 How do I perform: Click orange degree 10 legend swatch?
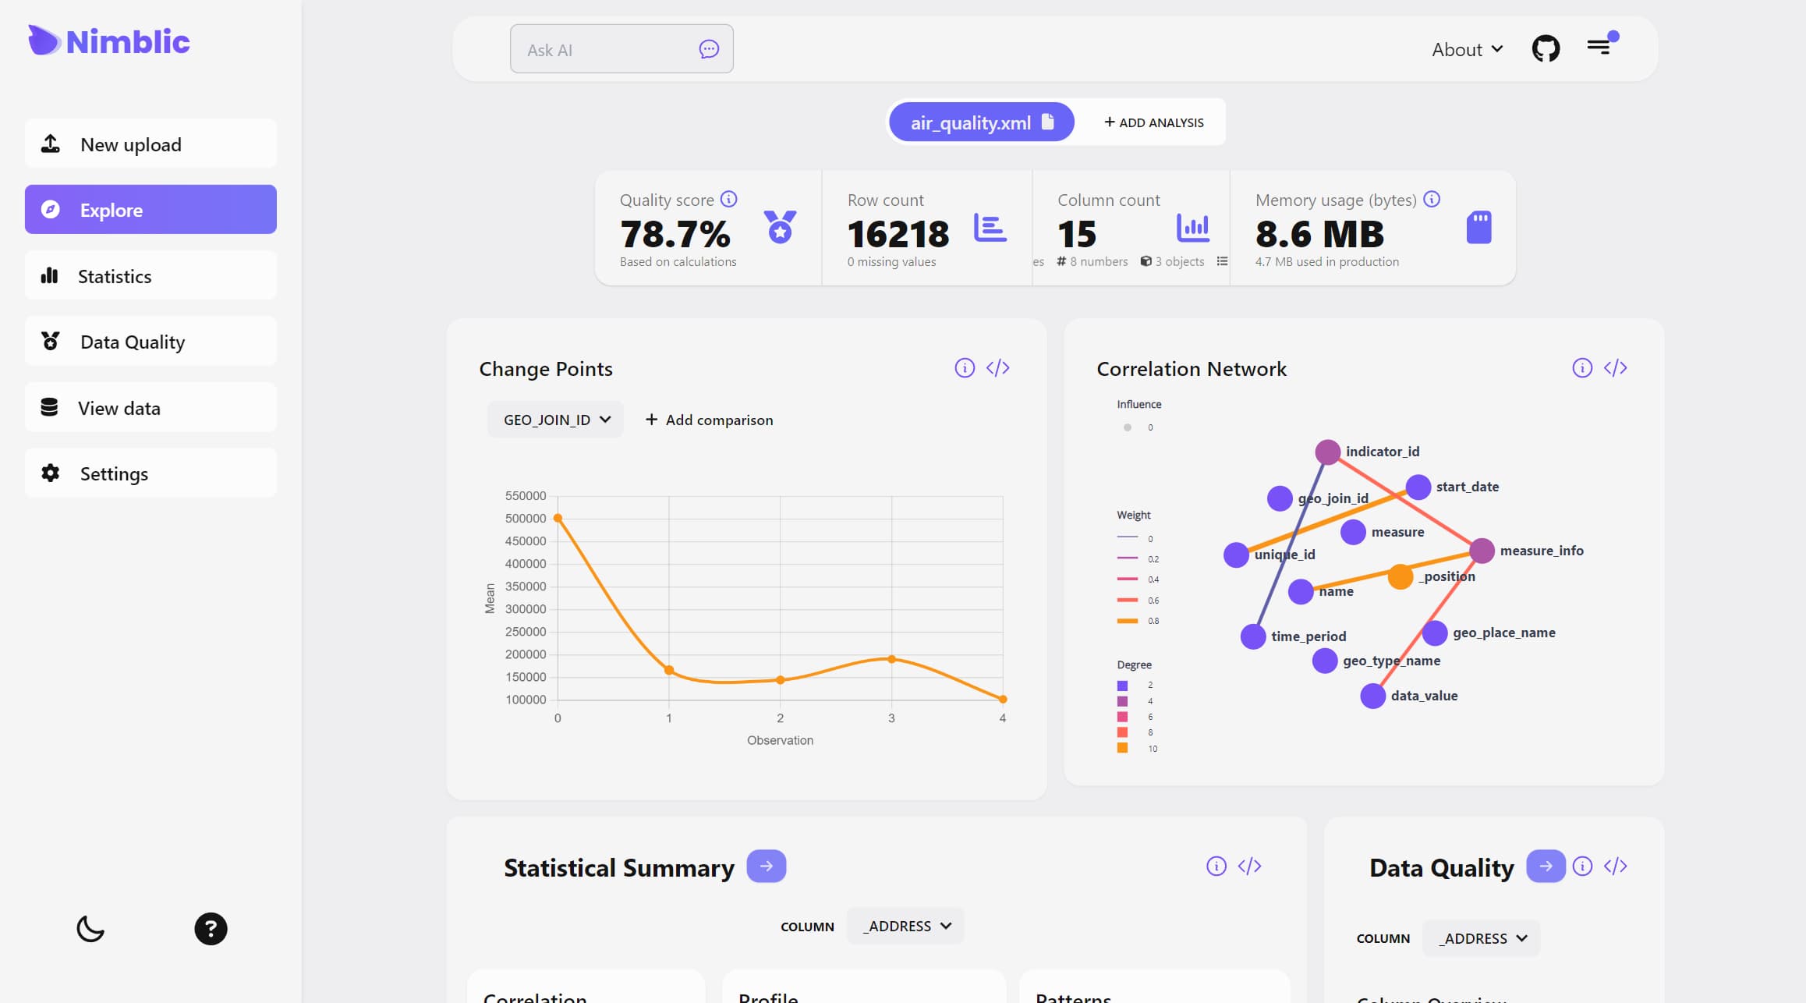[1122, 748]
